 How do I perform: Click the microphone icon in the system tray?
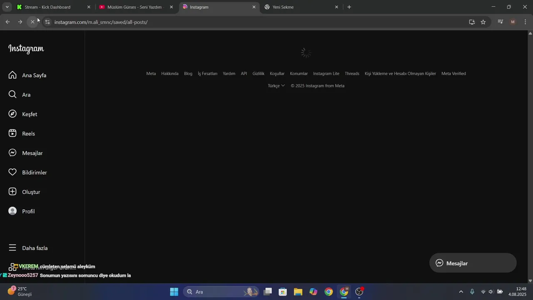click(472, 292)
